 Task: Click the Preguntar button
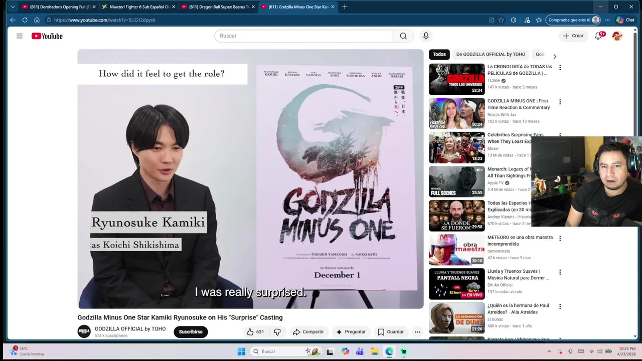point(351,332)
